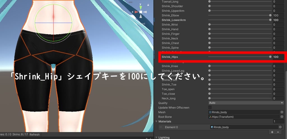This screenshot has width=287, height=139.
Task: Click the Toe_open slider handle
Action: (209, 89)
